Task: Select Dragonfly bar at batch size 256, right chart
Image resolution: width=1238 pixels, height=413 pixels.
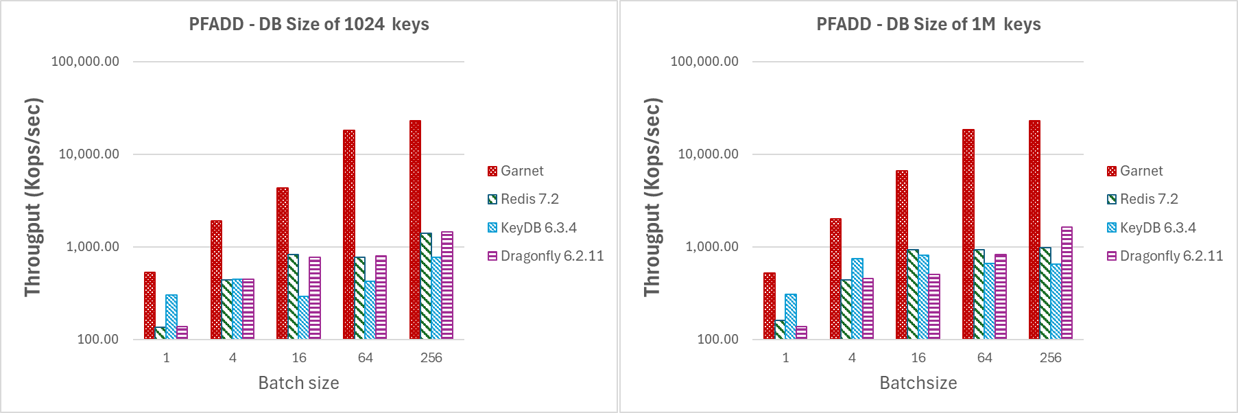Action: [1067, 283]
